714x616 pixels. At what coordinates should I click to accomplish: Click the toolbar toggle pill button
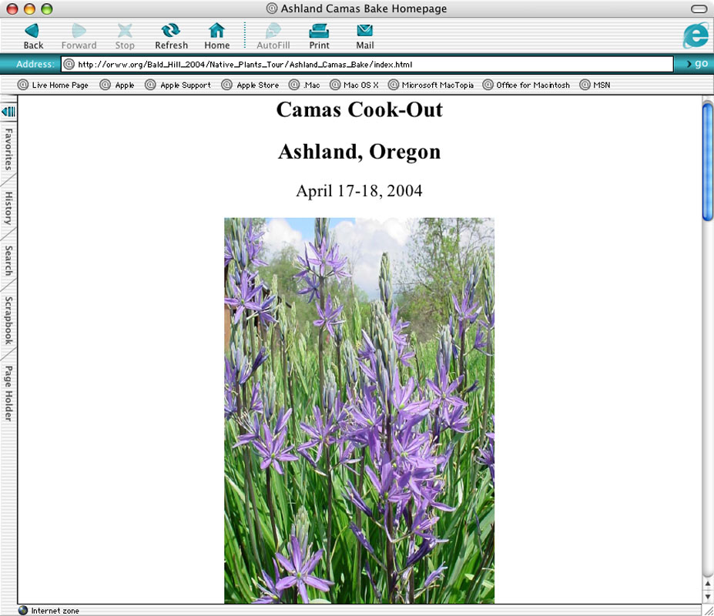699,8
